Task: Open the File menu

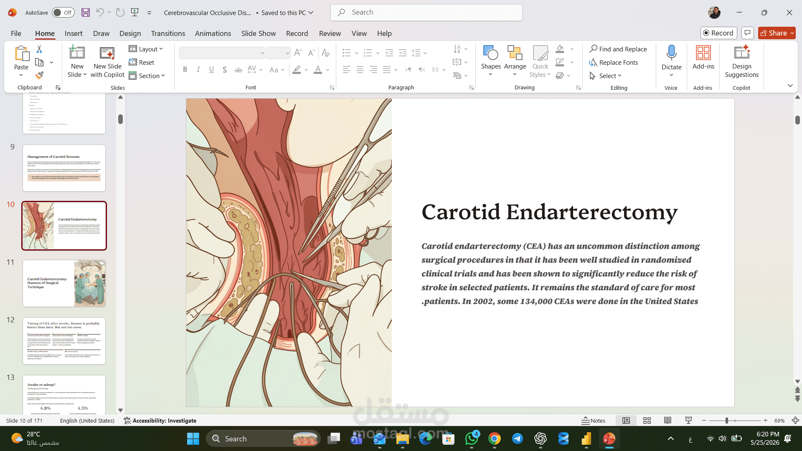Action: click(16, 33)
